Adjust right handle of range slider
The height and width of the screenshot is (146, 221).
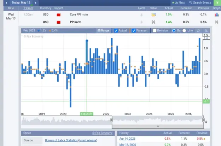(x=203, y=120)
